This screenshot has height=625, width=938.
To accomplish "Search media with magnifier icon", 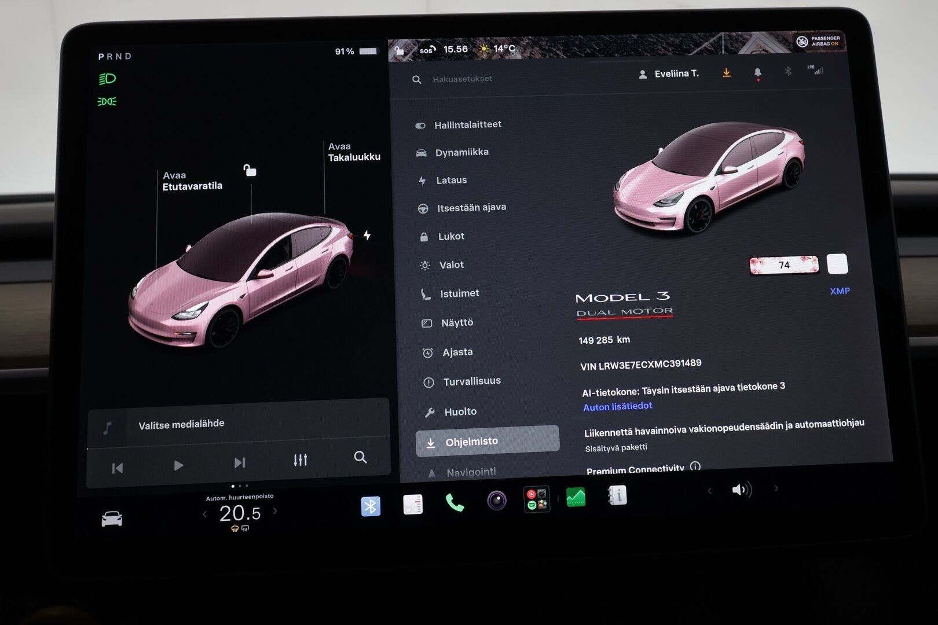I will (360, 457).
